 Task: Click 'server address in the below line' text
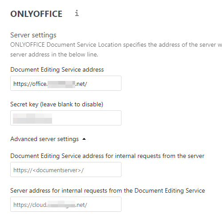[54, 55]
